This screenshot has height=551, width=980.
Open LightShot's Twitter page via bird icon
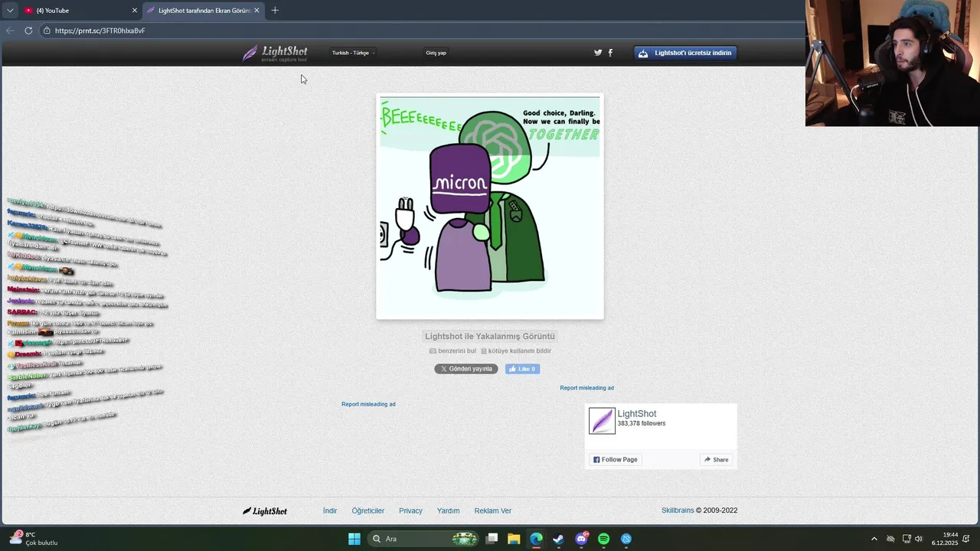click(598, 53)
